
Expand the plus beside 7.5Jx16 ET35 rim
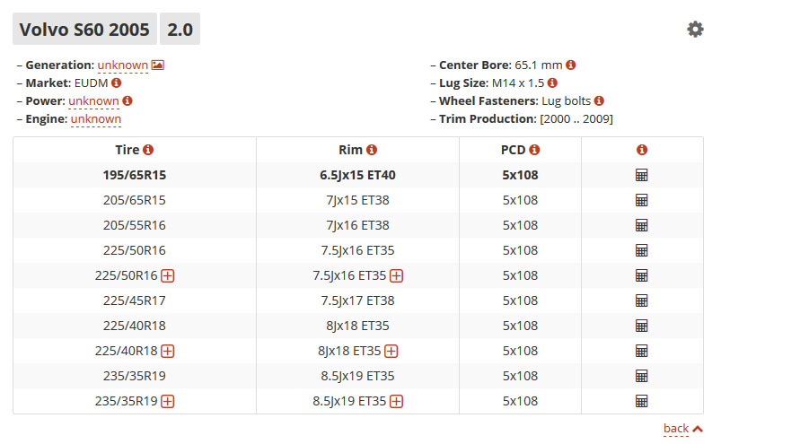(x=397, y=275)
